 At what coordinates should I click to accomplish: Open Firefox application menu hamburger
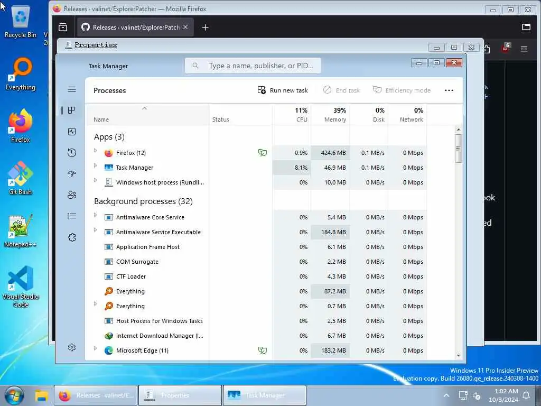[524, 49]
